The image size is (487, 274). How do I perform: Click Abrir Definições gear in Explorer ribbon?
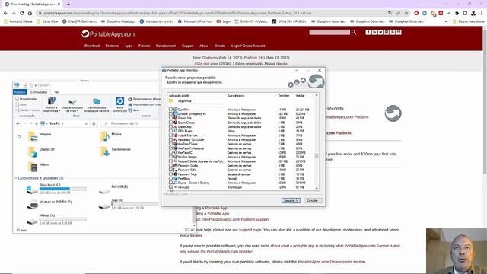tap(120, 104)
